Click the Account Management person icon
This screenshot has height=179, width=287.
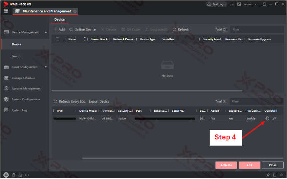tap(6, 88)
